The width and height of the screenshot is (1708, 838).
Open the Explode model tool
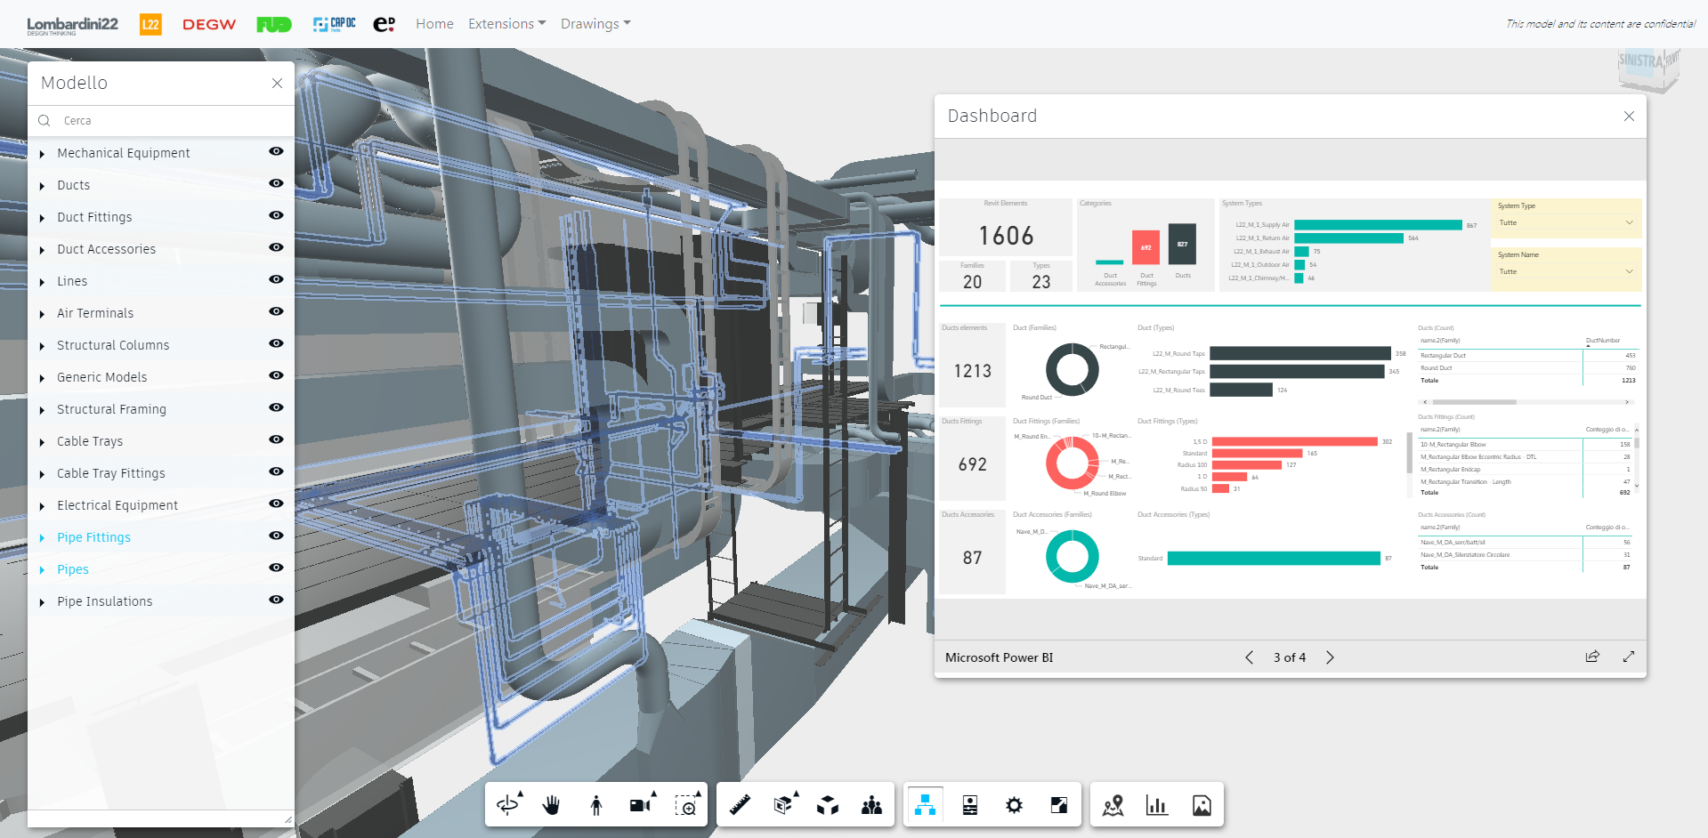tap(828, 805)
